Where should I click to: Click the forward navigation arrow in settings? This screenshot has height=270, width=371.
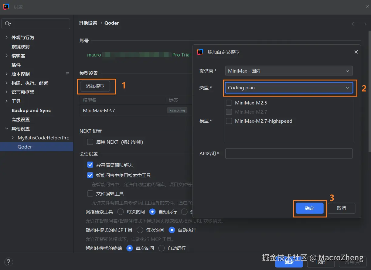coord(364,24)
